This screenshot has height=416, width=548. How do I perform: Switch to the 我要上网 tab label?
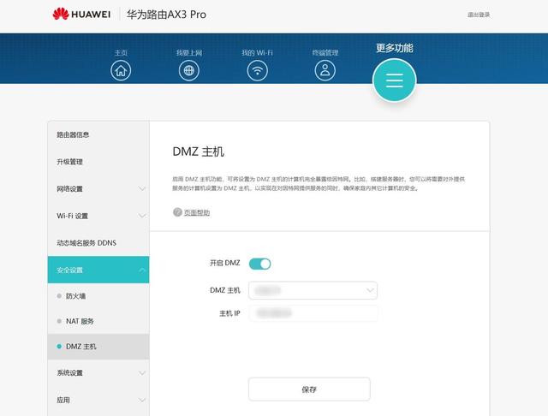(x=189, y=53)
